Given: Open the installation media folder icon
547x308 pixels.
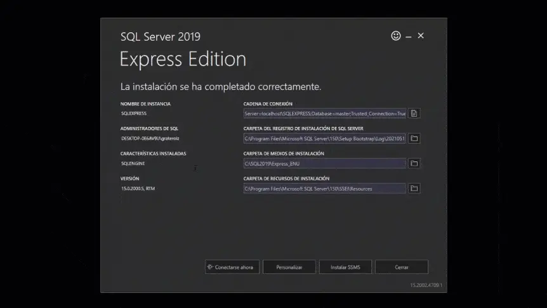Looking at the screenshot, I should point(414,163).
